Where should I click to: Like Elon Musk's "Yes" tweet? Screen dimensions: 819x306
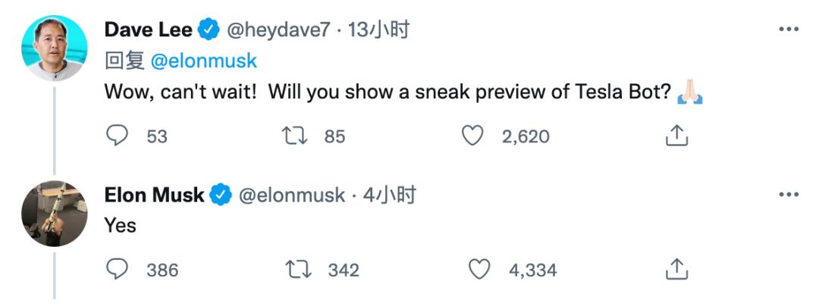[x=479, y=270]
